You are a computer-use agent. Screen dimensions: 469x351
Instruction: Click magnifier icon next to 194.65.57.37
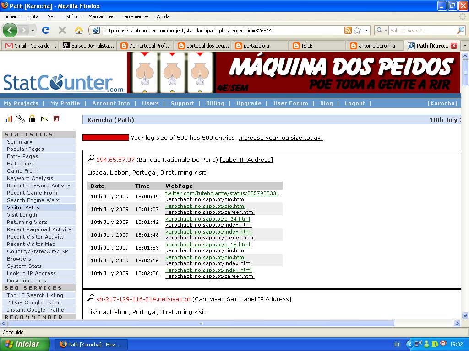coord(91,159)
